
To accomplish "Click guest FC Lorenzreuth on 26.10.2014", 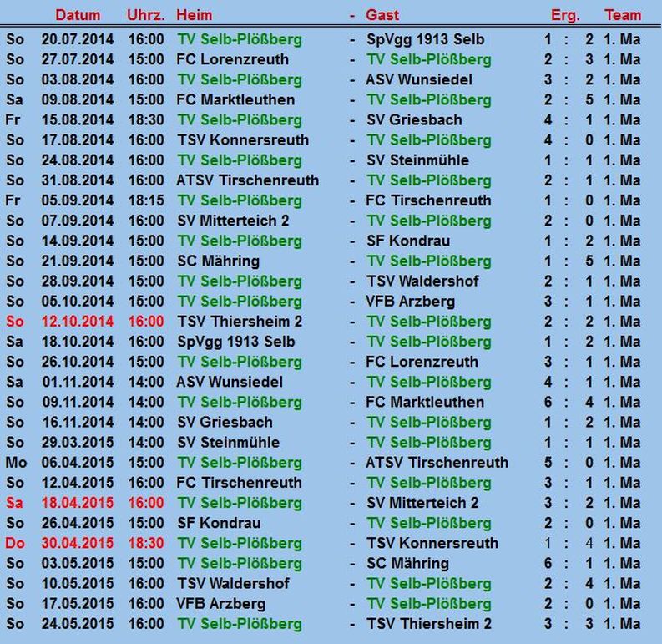I will point(422,362).
